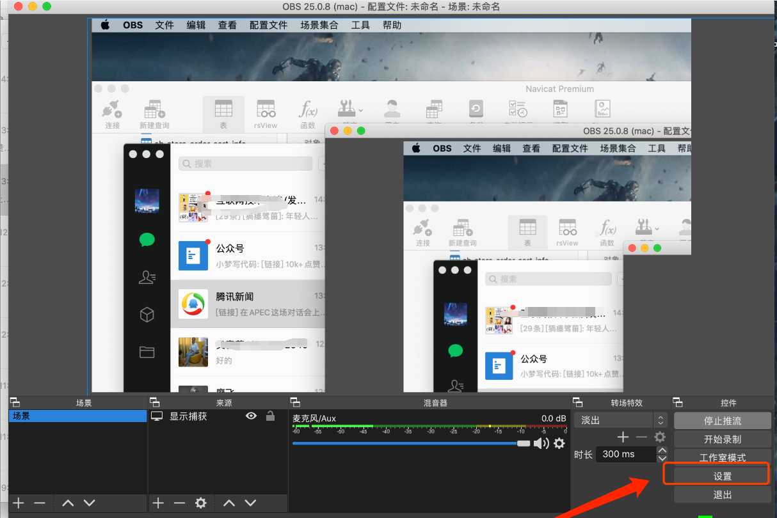Hide the 显示捕获 source with the eye icon
Screen dimensions: 777x518
(x=252, y=416)
